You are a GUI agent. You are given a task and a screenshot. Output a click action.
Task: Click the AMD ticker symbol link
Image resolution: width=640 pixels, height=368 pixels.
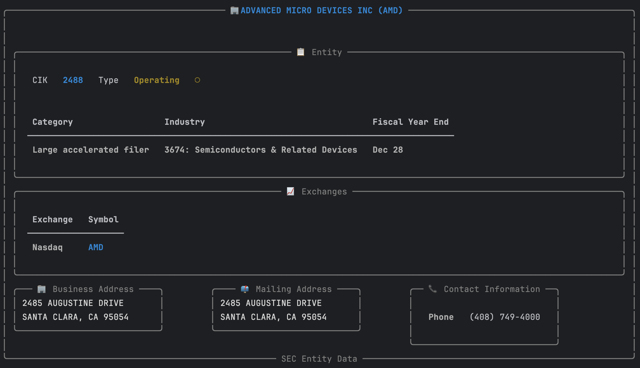(x=96, y=247)
